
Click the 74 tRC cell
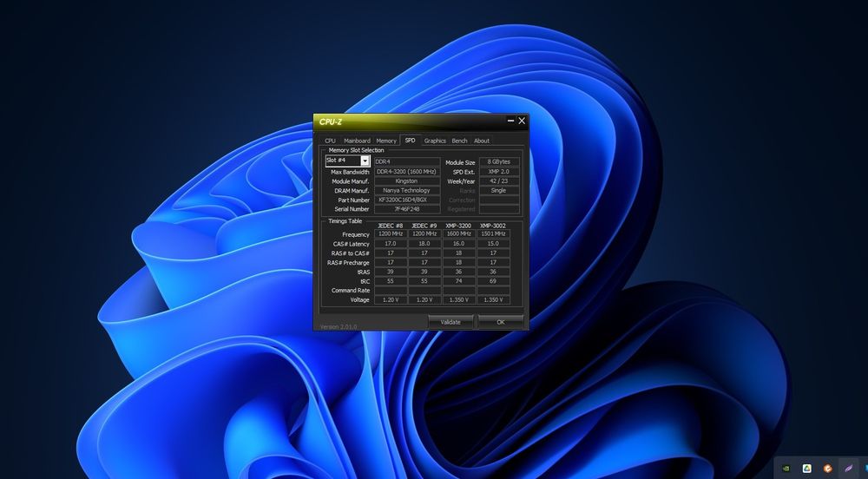[x=459, y=281]
